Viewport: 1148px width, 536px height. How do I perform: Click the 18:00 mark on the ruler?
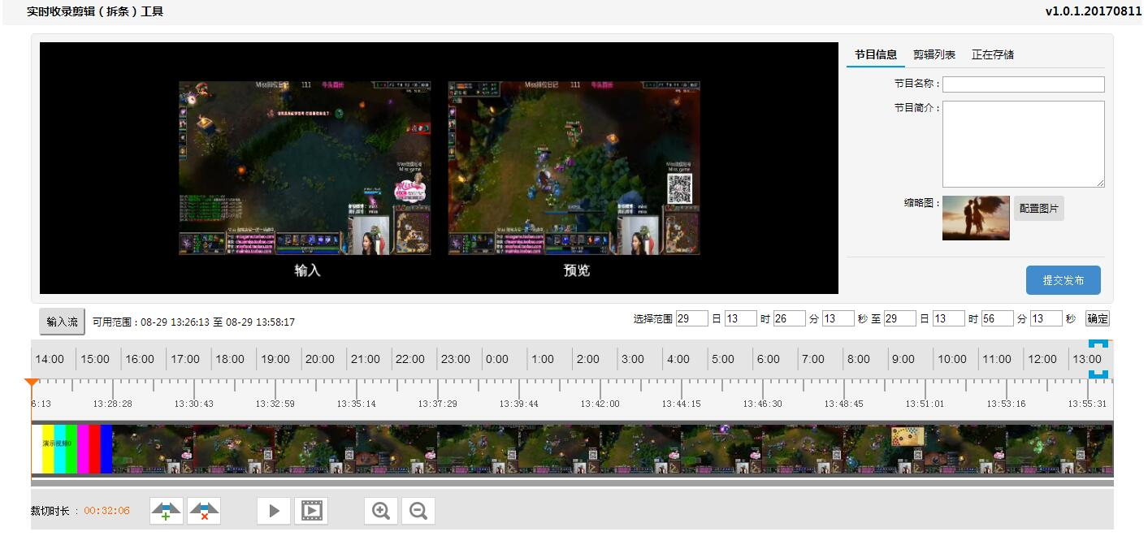229,359
